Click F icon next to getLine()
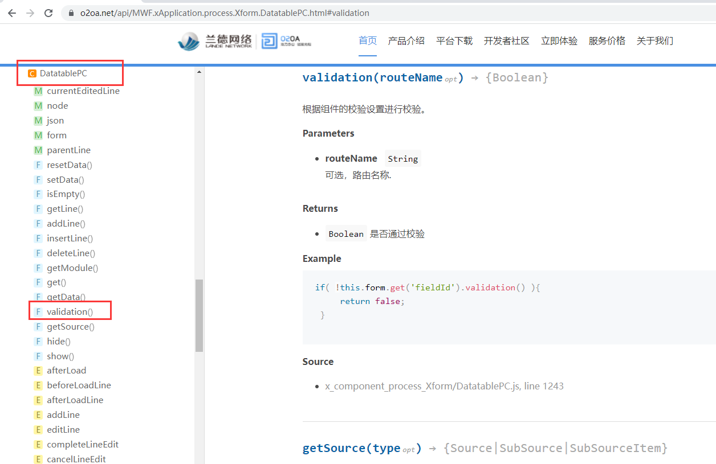 (x=38, y=209)
